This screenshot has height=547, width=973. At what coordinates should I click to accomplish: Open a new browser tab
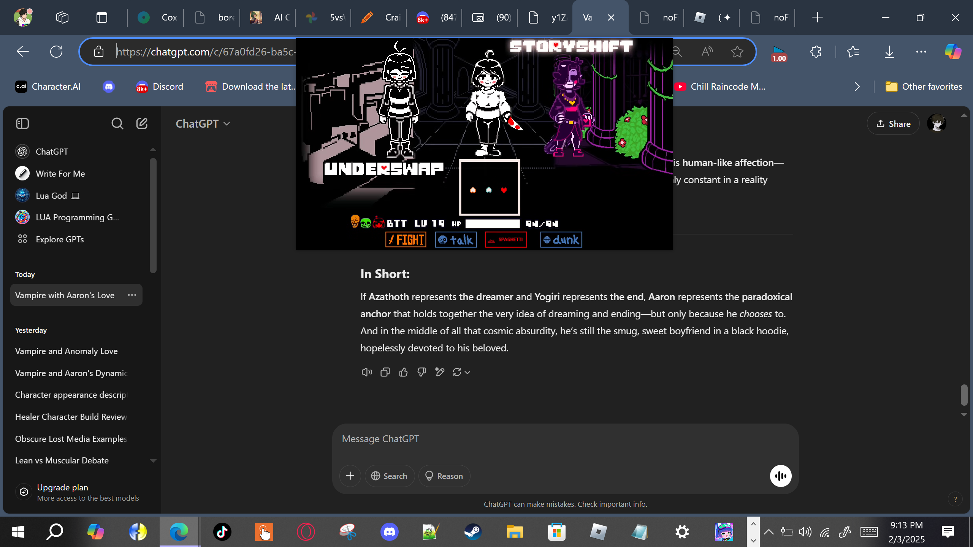pyautogui.click(x=817, y=17)
